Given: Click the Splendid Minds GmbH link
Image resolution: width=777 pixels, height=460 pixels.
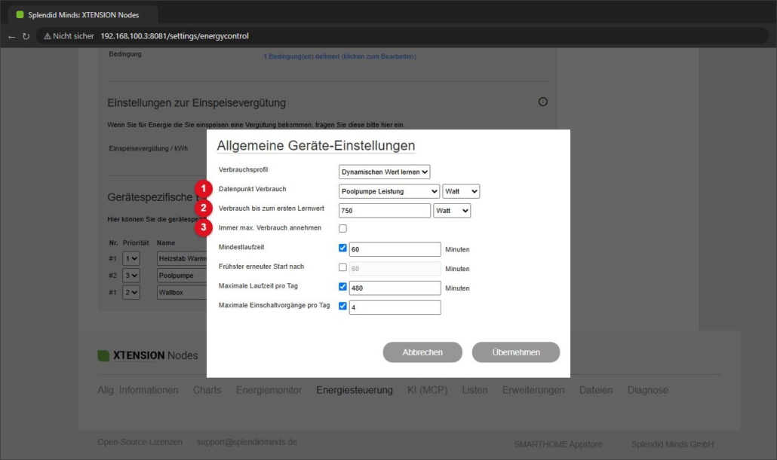Looking at the screenshot, I should 672,444.
